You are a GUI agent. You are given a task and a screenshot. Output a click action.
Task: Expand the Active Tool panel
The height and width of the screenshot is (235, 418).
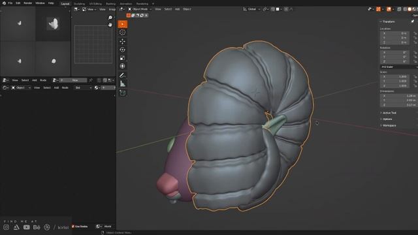(389, 113)
